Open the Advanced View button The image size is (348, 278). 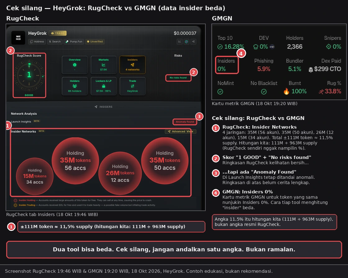pos(181,131)
